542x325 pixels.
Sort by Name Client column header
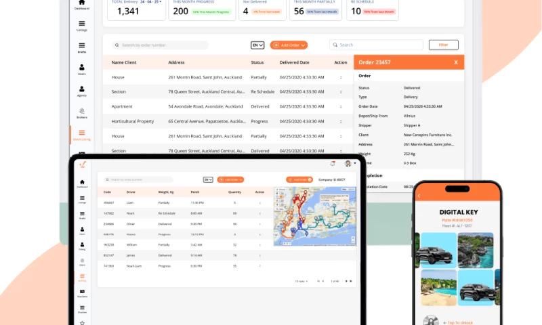click(x=124, y=62)
